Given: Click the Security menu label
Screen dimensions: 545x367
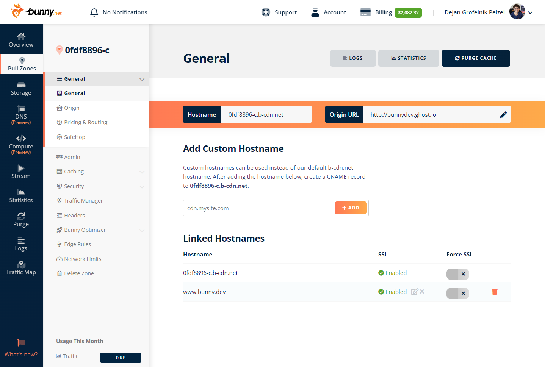Looking at the screenshot, I should point(74,186).
